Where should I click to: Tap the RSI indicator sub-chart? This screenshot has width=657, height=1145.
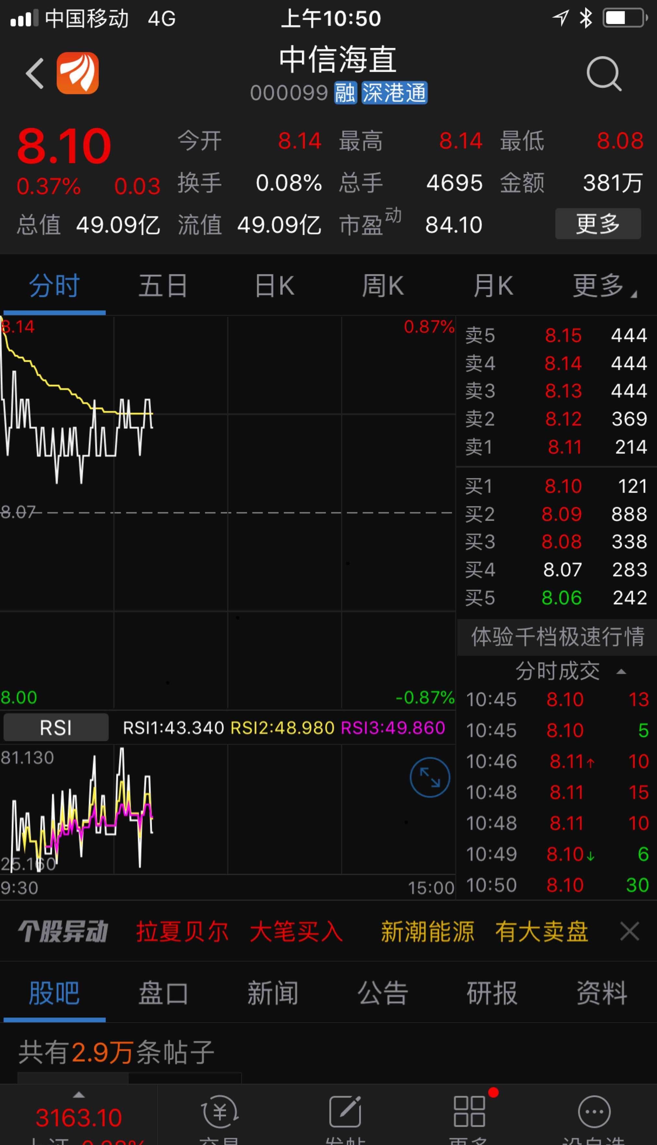pyautogui.click(x=227, y=809)
